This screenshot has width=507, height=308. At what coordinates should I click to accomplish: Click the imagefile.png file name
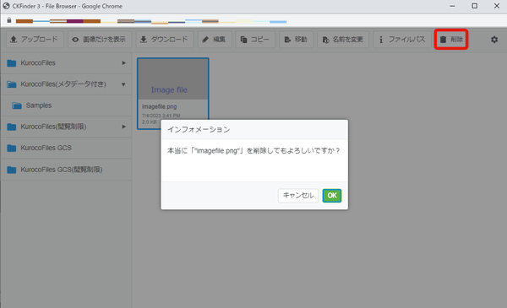pos(159,106)
